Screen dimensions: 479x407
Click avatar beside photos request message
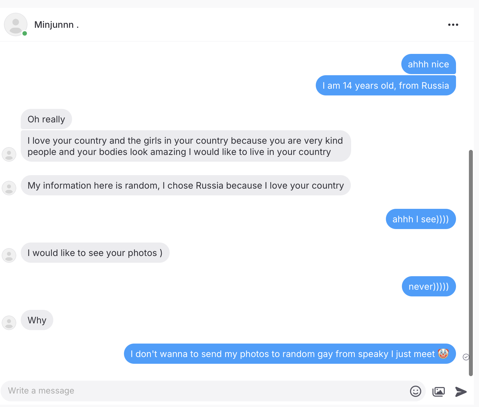tap(9, 255)
